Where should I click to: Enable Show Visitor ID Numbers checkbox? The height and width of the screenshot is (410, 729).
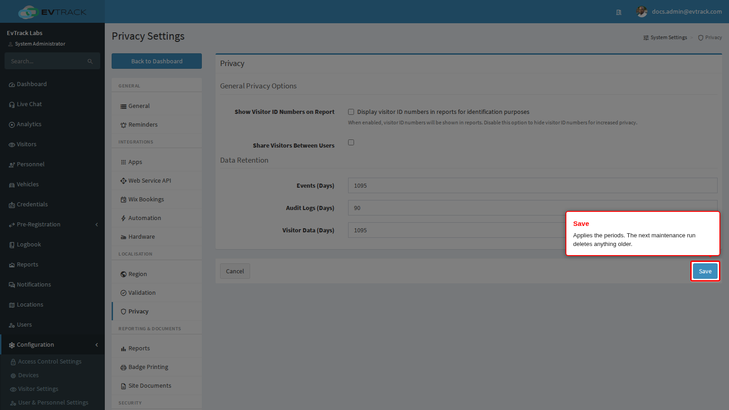[351, 112]
